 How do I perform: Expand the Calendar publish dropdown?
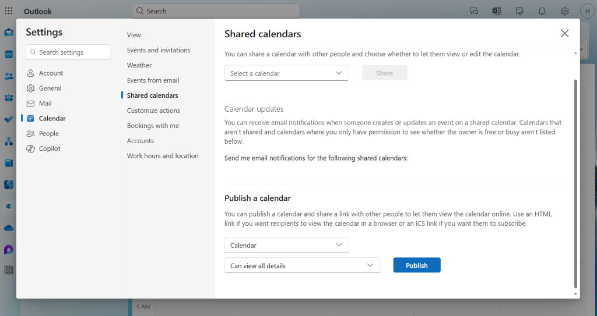click(x=287, y=245)
